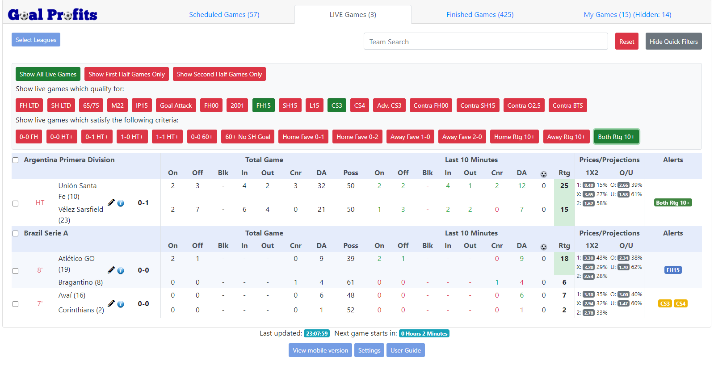
Task: Toggle the 65/75 filter
Action: click(x=91, y=105)
